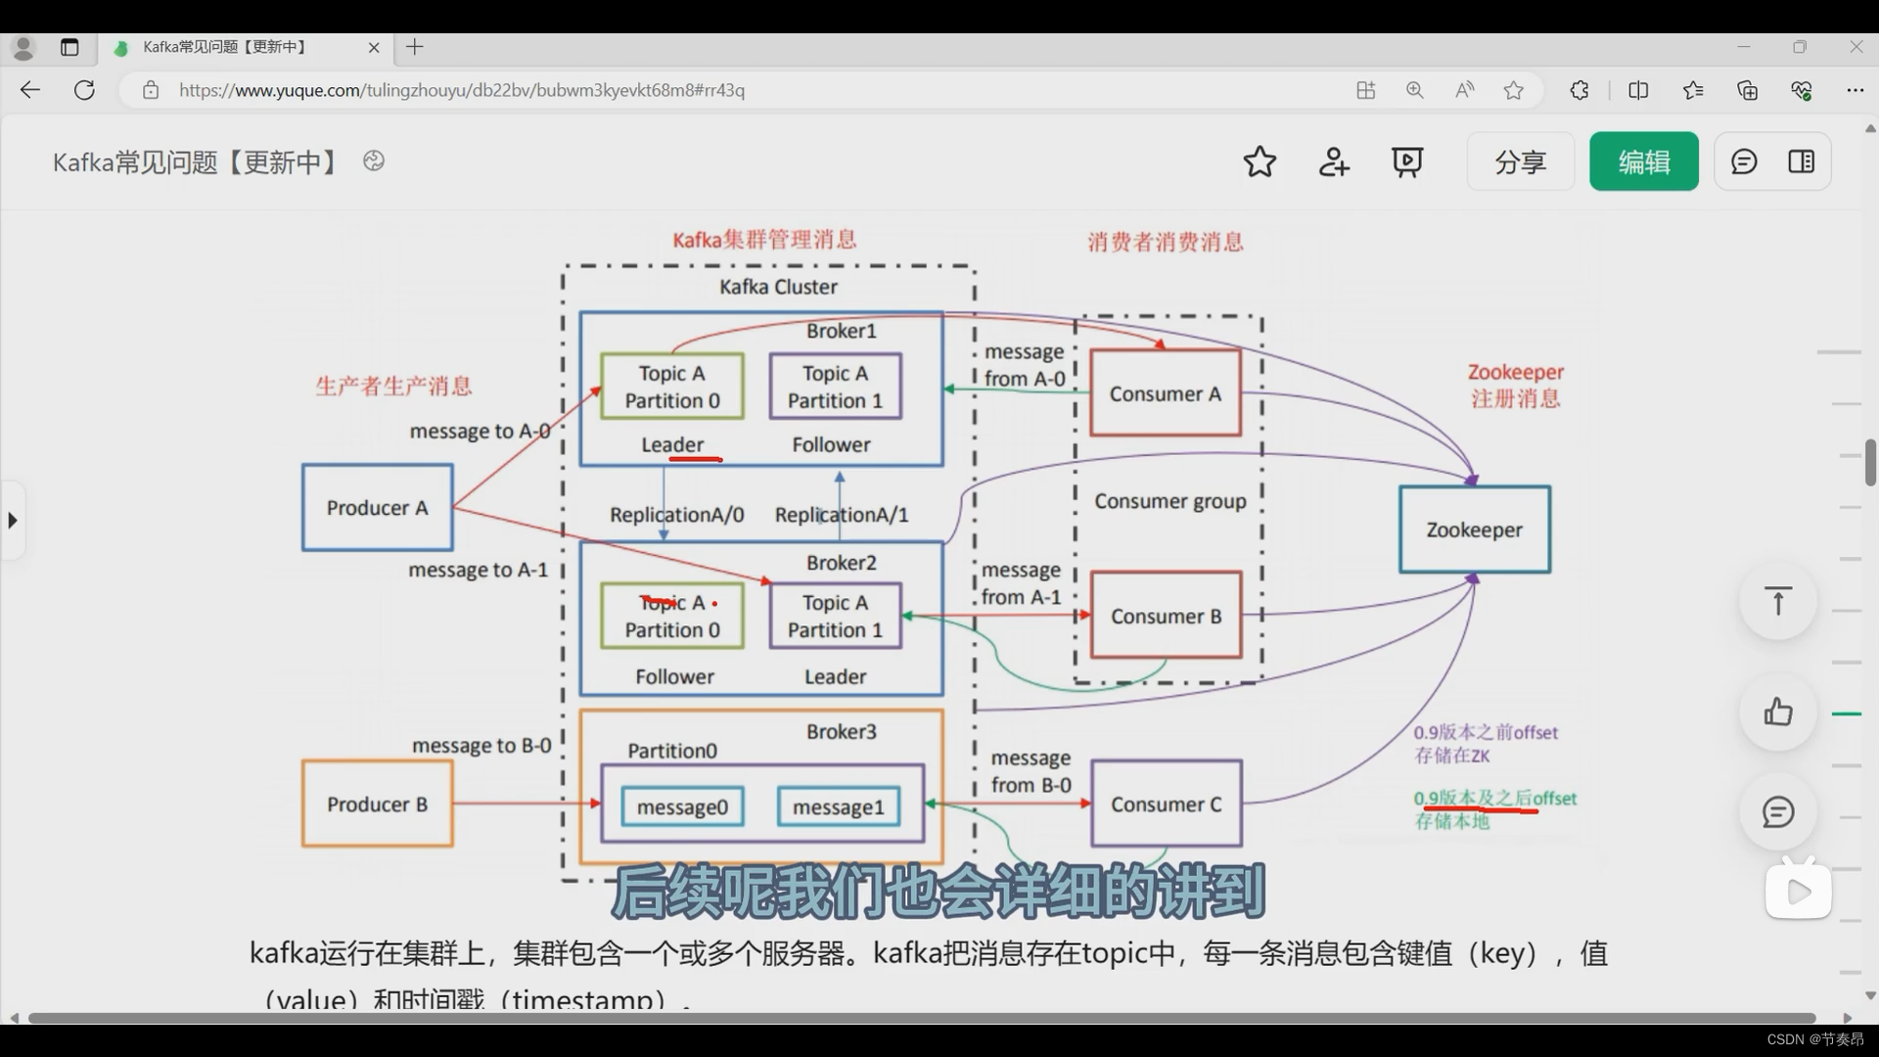
Task: Close the Kafka常见问题 tab
Action: pyautogui.click(x=374, y=47)
